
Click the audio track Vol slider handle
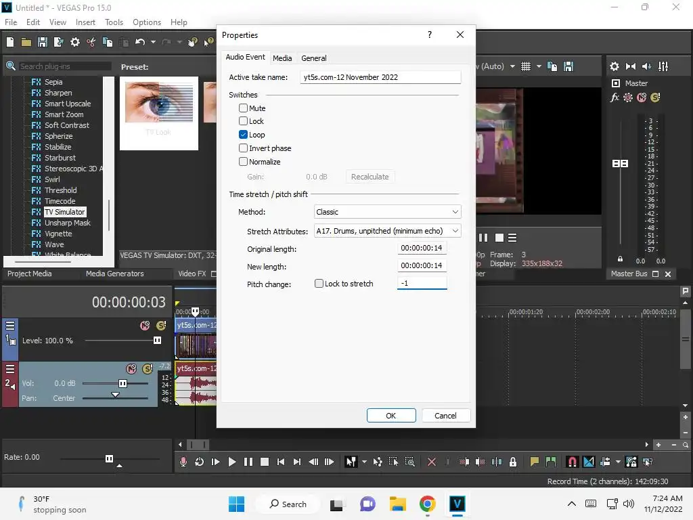tap(123, 383)
